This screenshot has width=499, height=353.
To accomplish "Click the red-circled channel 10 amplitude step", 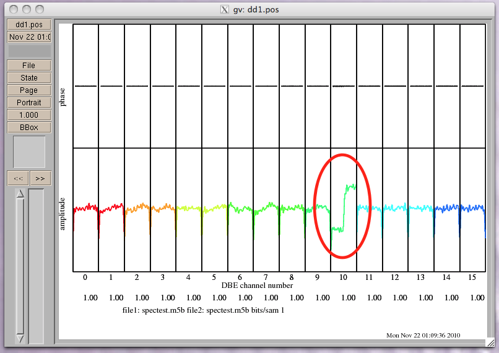I will 344,206.
